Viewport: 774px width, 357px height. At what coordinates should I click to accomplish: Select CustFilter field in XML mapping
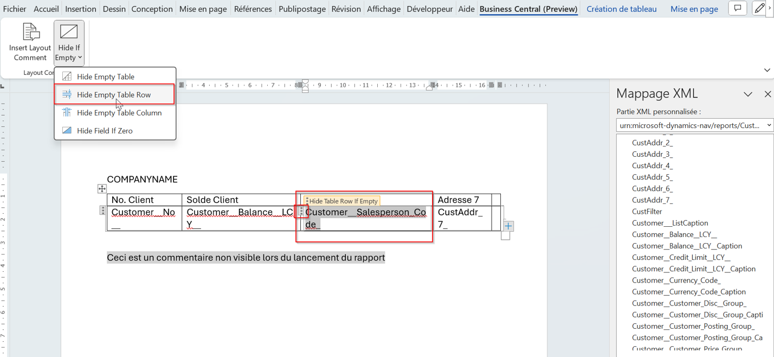(x=647, y=212)
